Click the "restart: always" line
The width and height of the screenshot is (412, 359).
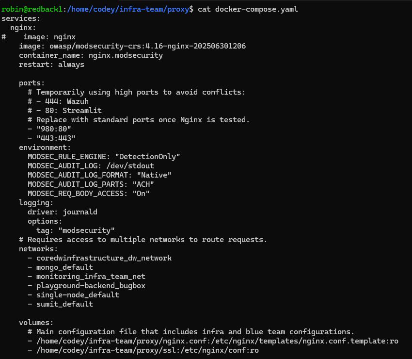[51, 65]
